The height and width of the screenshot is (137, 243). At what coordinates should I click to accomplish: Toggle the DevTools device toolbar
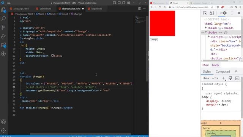[x=211, y=13]
